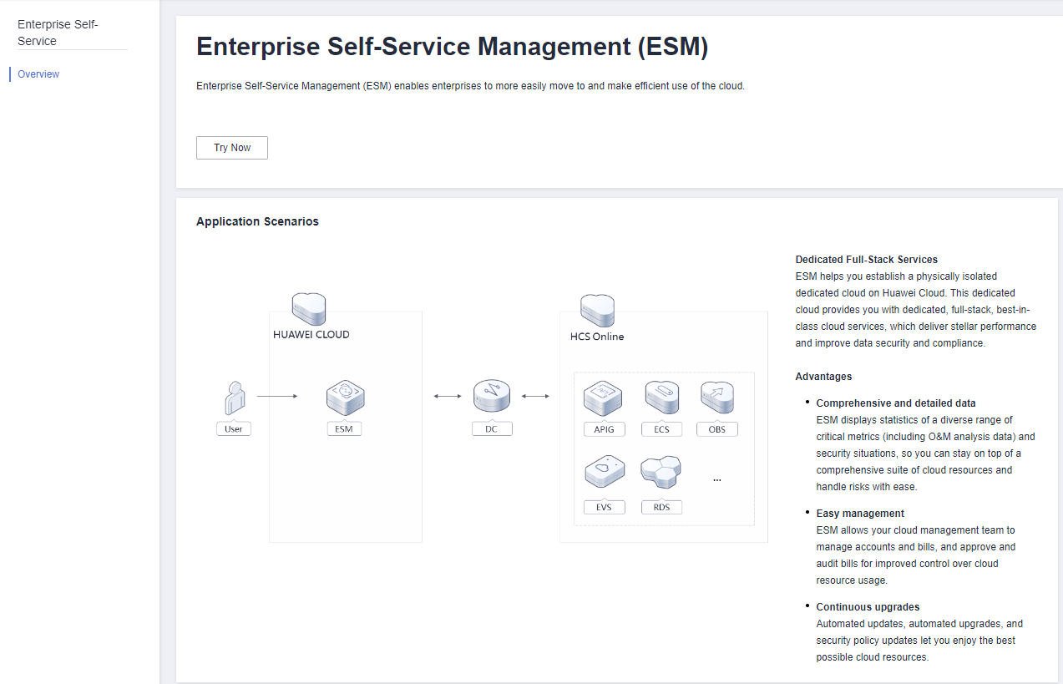Click the Enterprise Self-Service sidebar title
This screenshot has height=684, width=1063.
[58, 33]
